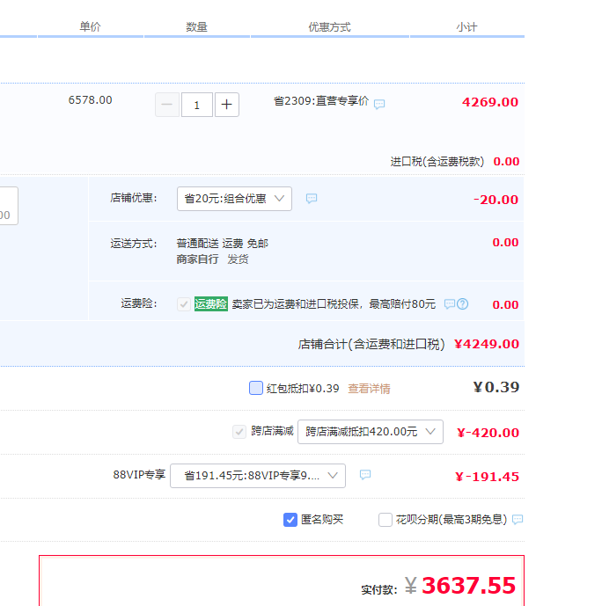Screen dimensions: 602x606
Task: Click the comment icon next to 店铺优惠 dropdown
Action: [312, 199]
